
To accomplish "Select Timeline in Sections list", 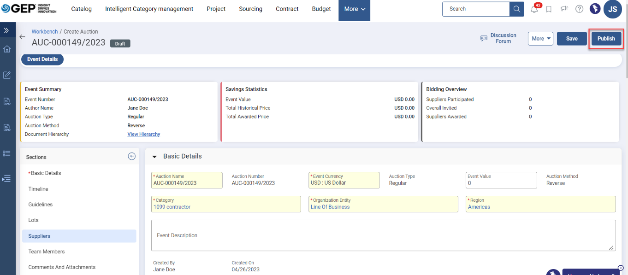I will pyautogui.click(x=38, y=189).
